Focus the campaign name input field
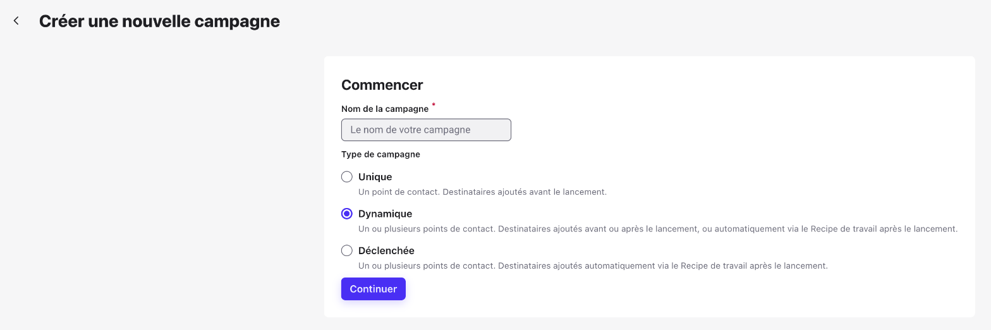This screenshot has width=991, height=330. pyautogui.click(x=426, y=130)
